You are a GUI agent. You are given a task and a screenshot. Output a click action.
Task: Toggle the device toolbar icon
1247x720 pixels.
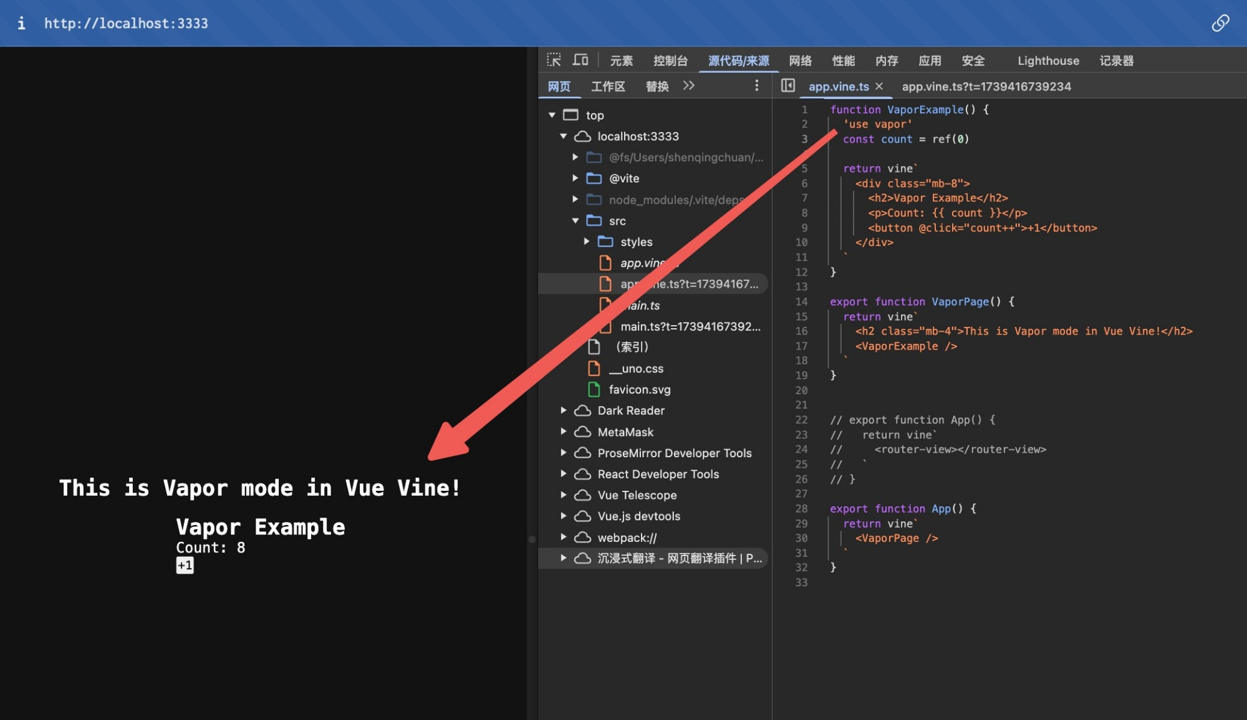pos(580,60)
